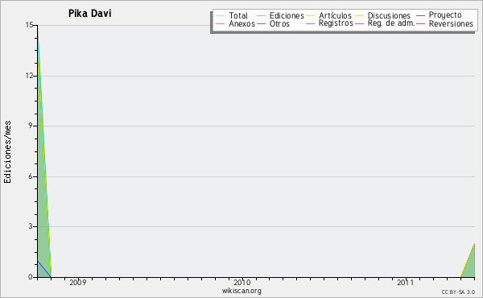Click the orange Anexos legend line swatch

(x=221, y=23)
